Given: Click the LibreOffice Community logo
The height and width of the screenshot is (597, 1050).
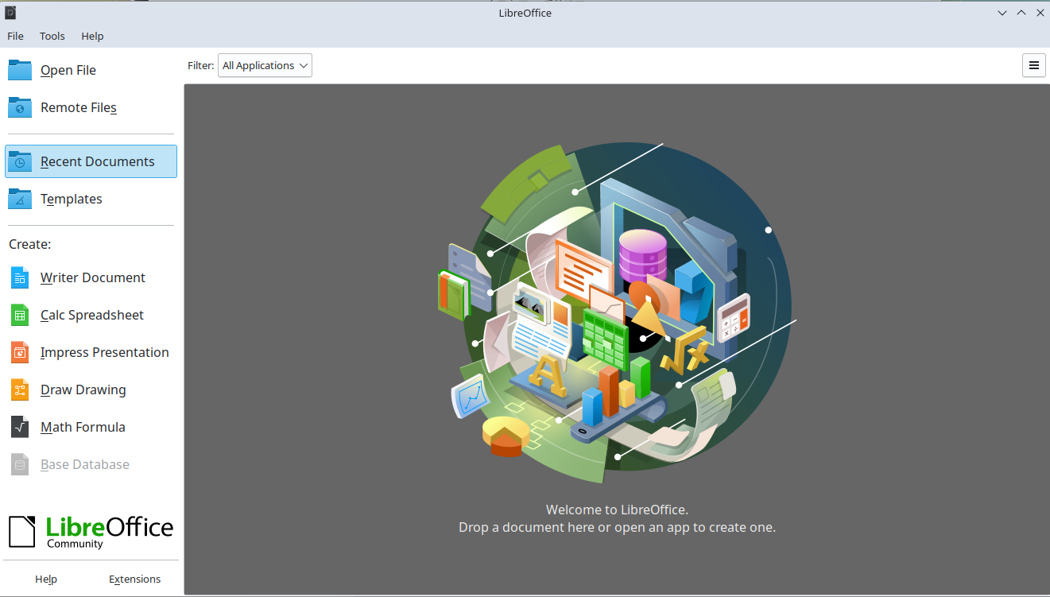Looking at the screenshot, I should click(x=91, y=532).
